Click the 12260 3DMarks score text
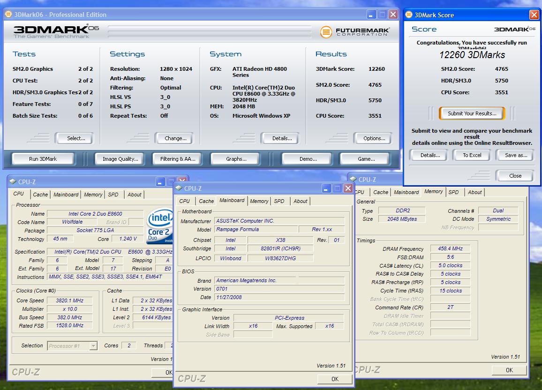The height and width of the screenshot is (390, 542). tap(472, 55)
